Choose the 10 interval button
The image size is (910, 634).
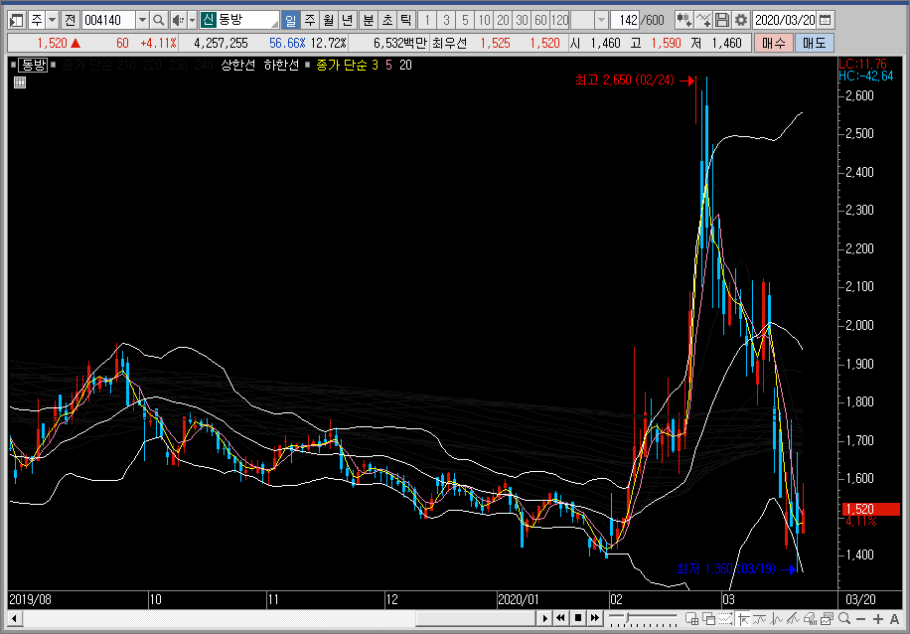(484, 20)
